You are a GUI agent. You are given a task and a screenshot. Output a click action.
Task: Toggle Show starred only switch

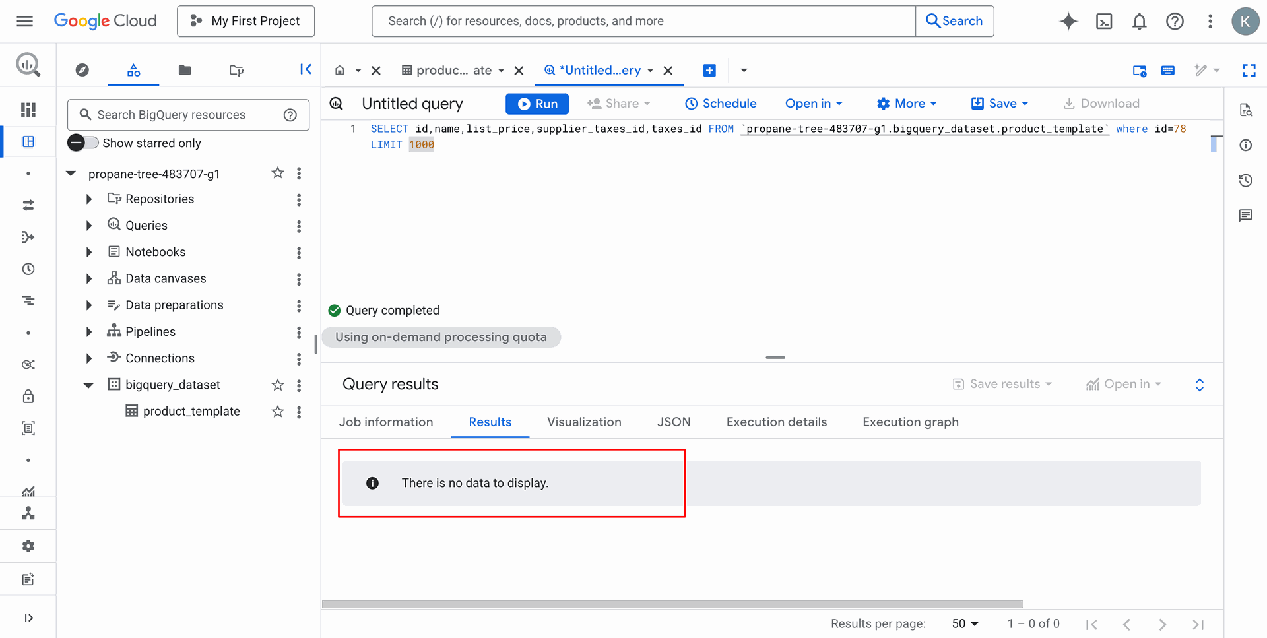83,143
